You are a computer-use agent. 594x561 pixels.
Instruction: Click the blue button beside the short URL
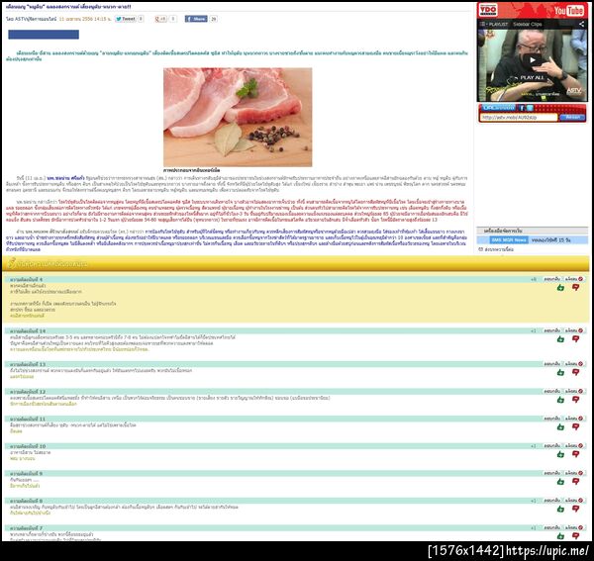pyautogui.click(x=572, y=118)
